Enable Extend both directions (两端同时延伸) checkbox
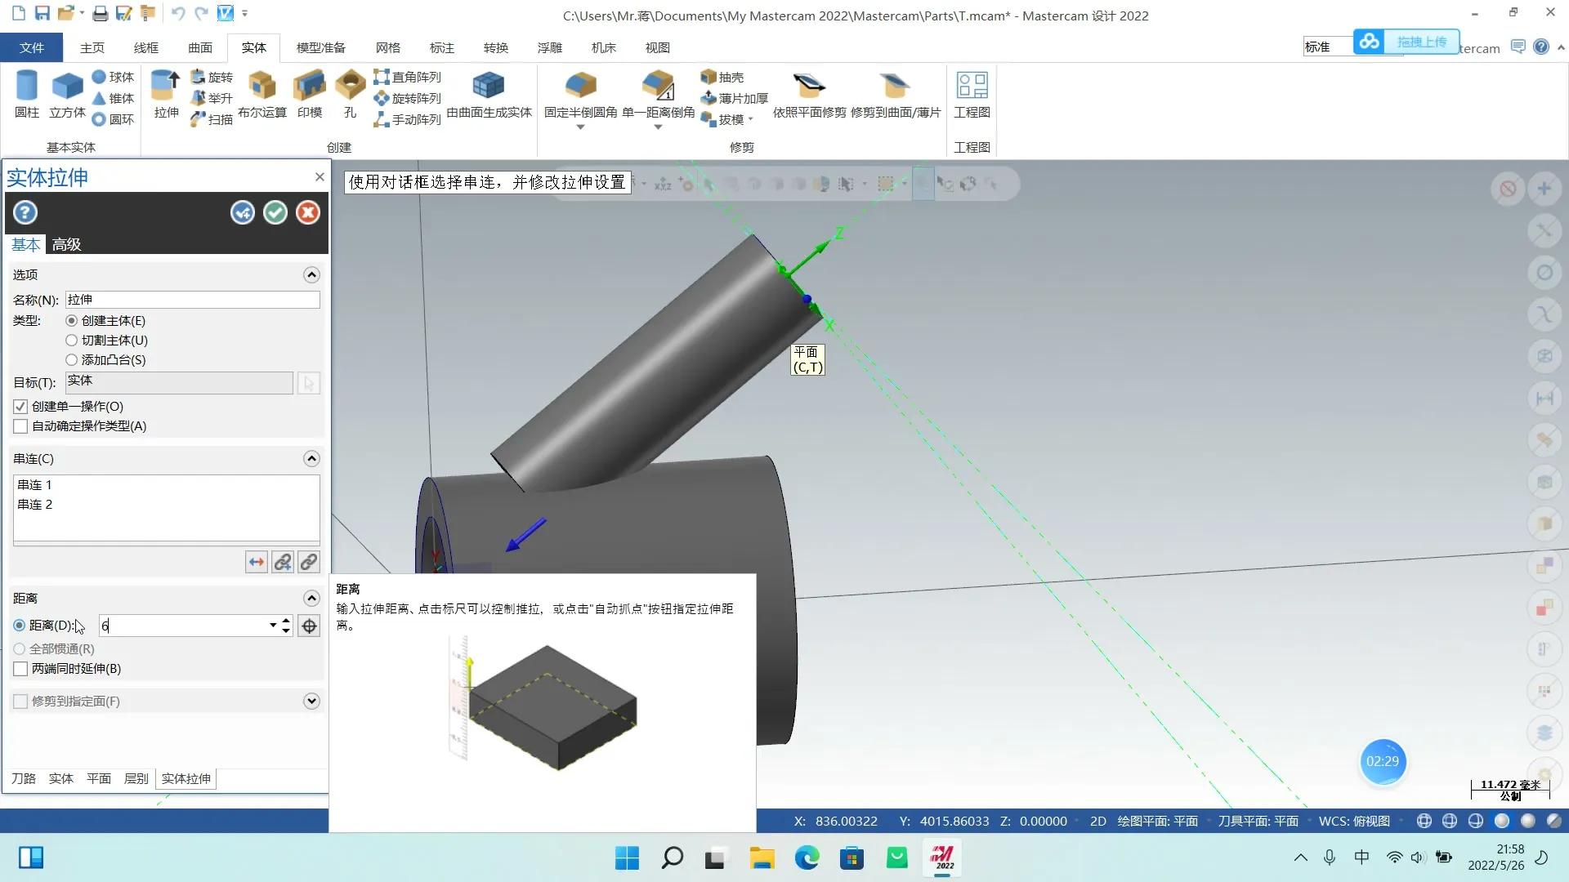1569x882 pixels. [x=21, y=669]
